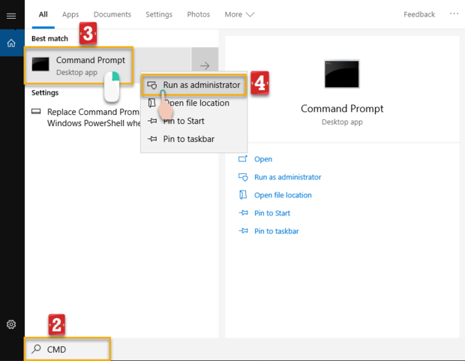Click Command Prompt icon in best match

40,65
